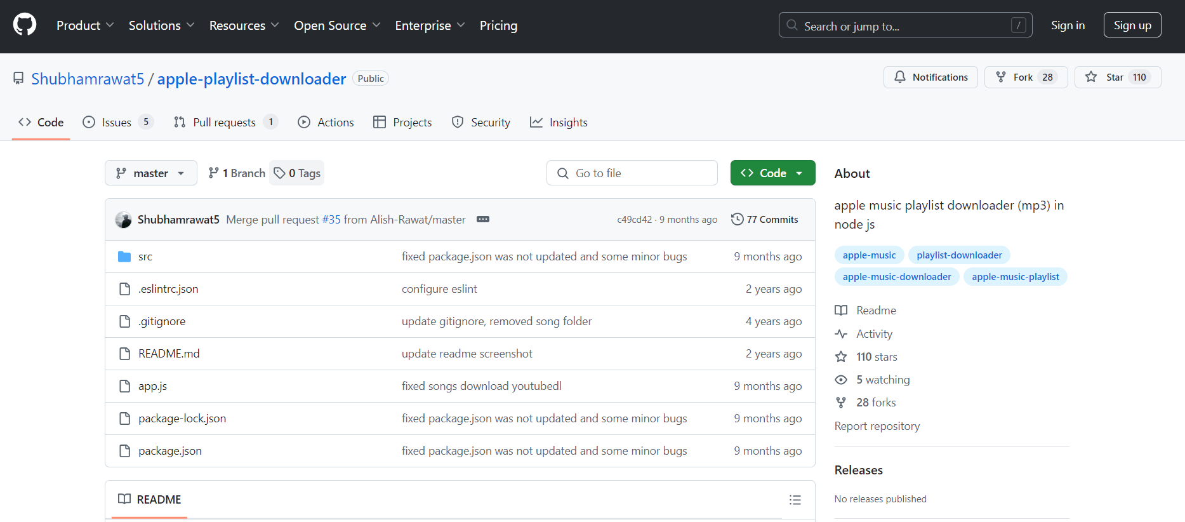Open commit 'fixed songs download youtubedl'

482,386
